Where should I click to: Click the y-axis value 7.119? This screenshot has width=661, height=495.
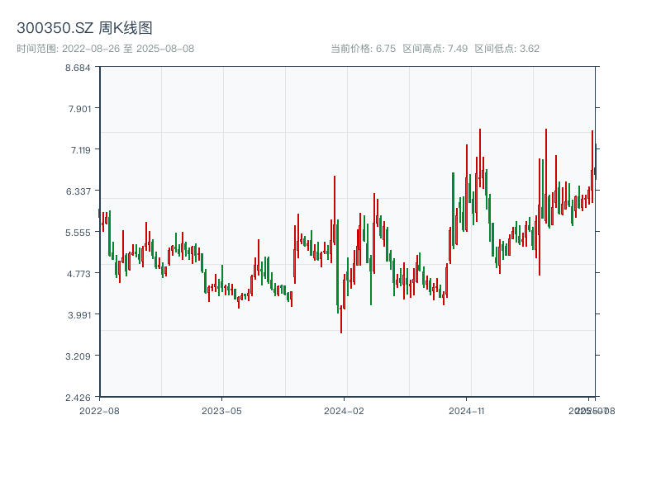80,150
